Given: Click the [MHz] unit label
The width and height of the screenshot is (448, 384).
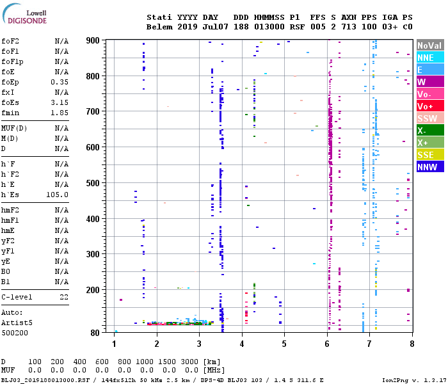Looking at the screenshot, I should [x=214, y=370].
